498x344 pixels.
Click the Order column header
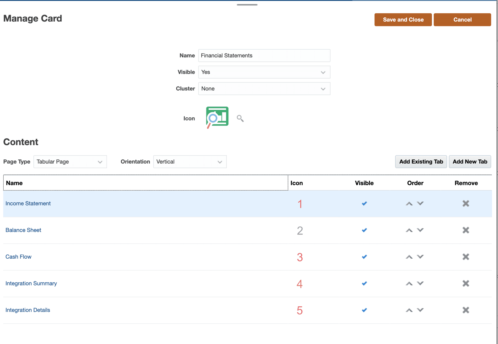pyautogui.click(x=415, y=183)
